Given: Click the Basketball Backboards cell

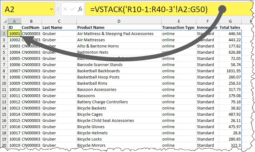Looking at the screenshot, I should tap(119, 71).
